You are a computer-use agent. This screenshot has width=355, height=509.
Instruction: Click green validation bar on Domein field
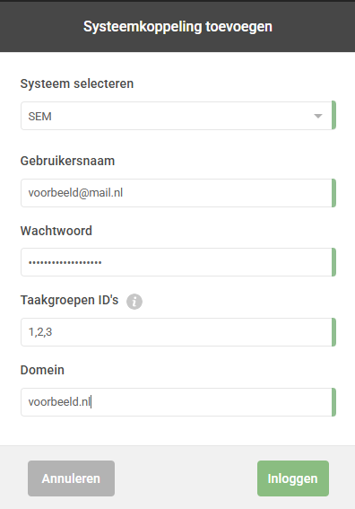333,402
